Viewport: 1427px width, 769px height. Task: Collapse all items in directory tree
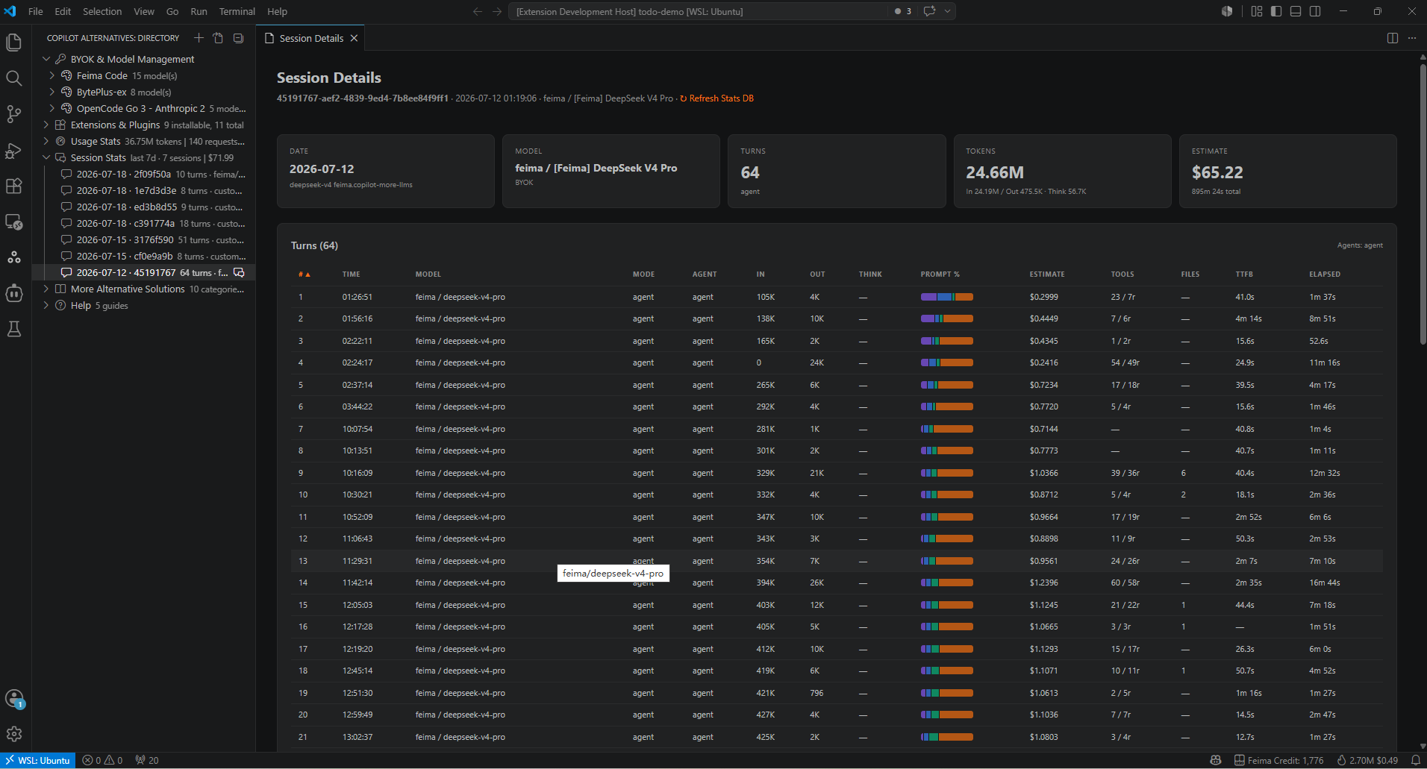[238, 38]
